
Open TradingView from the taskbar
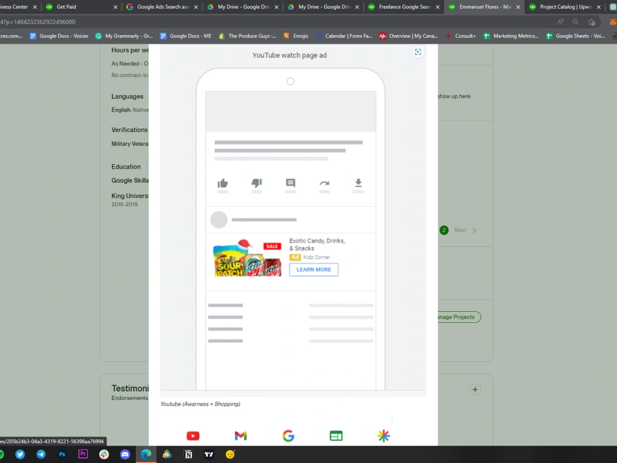(x=209, y=454)
